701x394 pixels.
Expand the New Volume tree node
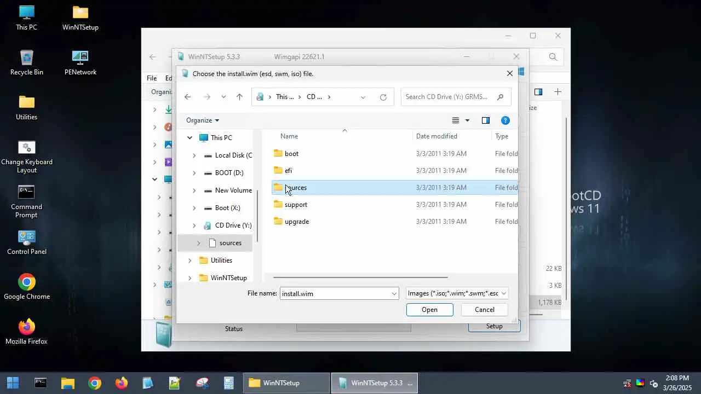pos(194,190)
